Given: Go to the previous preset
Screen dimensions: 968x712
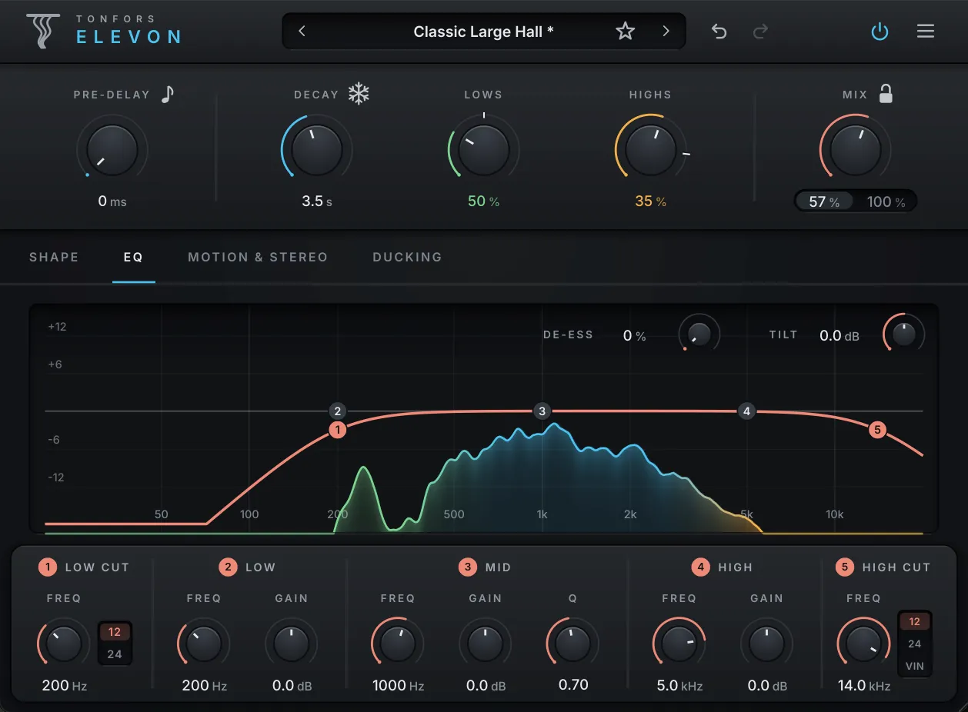Looking at the screenshot, I should tap(302, 32).
